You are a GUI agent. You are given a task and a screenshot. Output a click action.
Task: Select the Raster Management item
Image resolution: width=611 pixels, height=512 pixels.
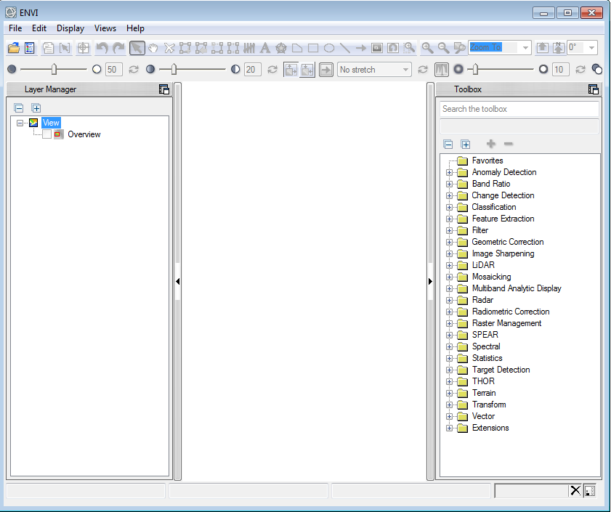pos(506,323)
